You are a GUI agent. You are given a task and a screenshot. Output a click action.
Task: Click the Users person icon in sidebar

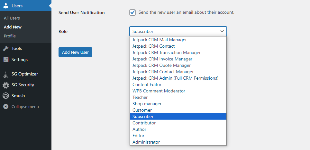(6, 6)
